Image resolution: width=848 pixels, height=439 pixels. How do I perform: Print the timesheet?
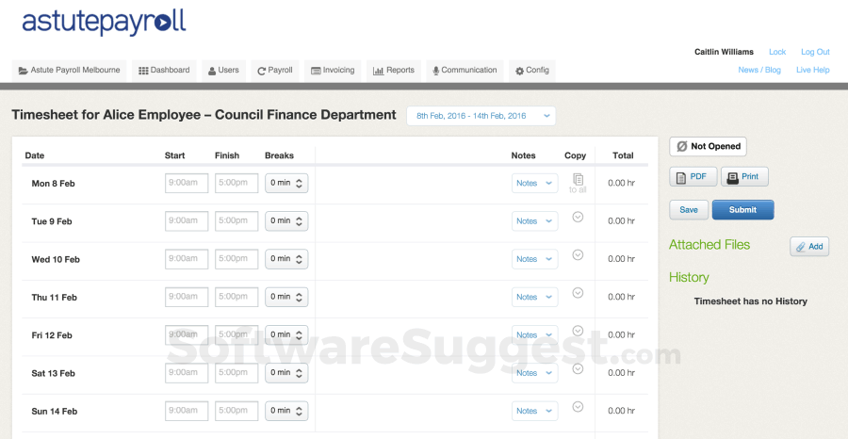[x=744, y=176]
